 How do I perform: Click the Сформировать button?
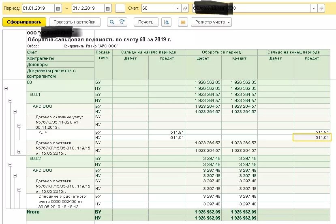(24, 22)
